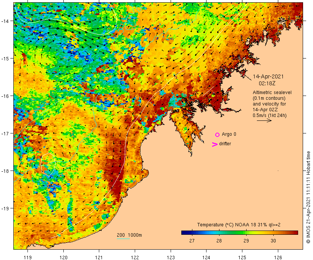Click the latitude label -16
Viewport: 313px width, 260px height.
click(5, 96)
